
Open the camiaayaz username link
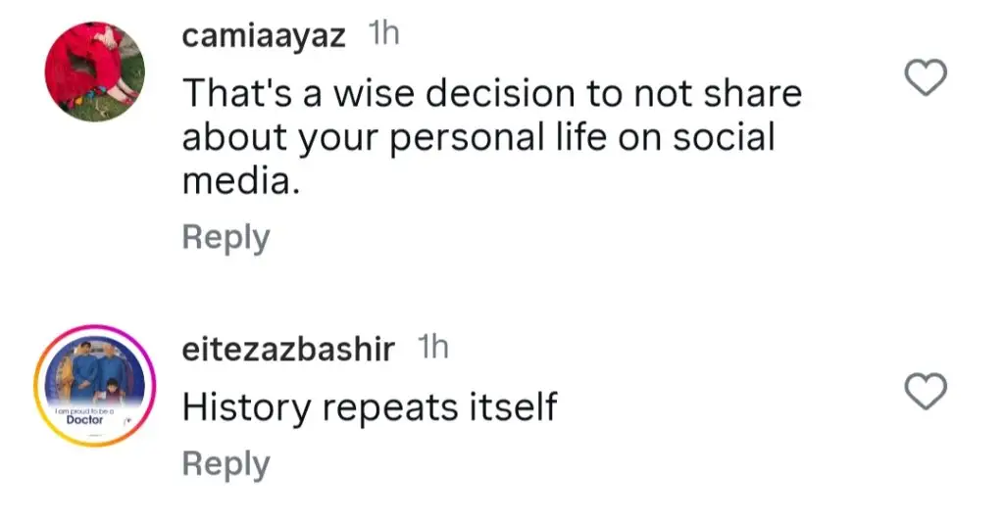pyautogui.click(x=264, y=36)
